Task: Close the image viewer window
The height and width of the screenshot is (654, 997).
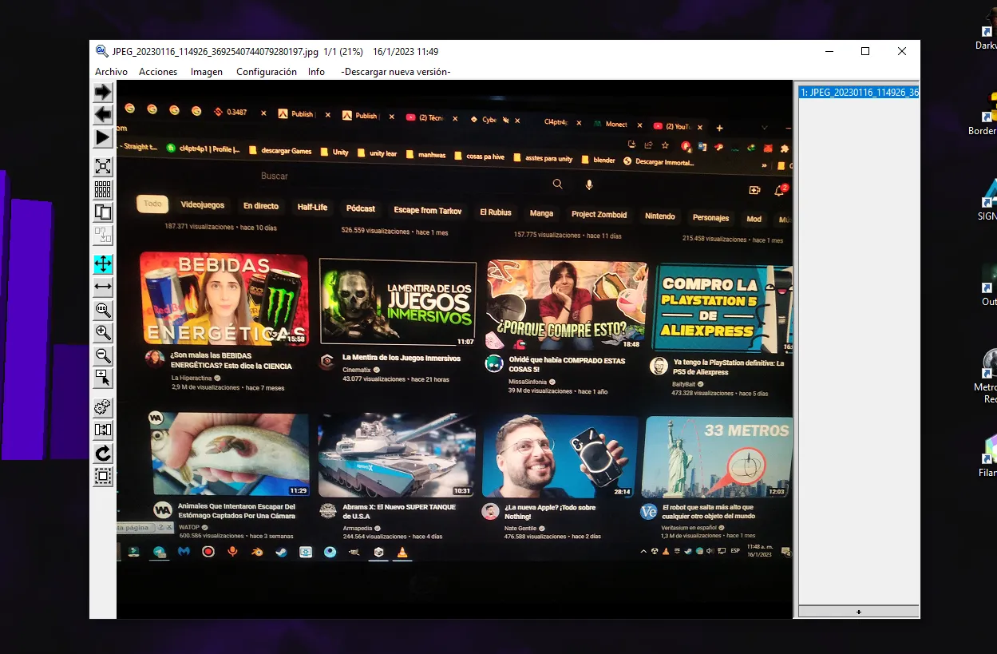Action: [x=902, y=51]
